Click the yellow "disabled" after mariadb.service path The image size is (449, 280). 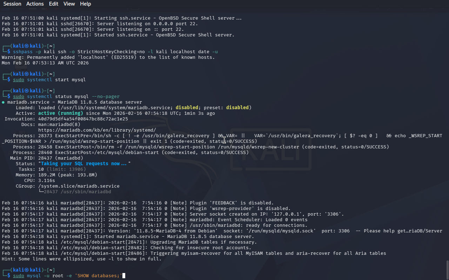187,107
